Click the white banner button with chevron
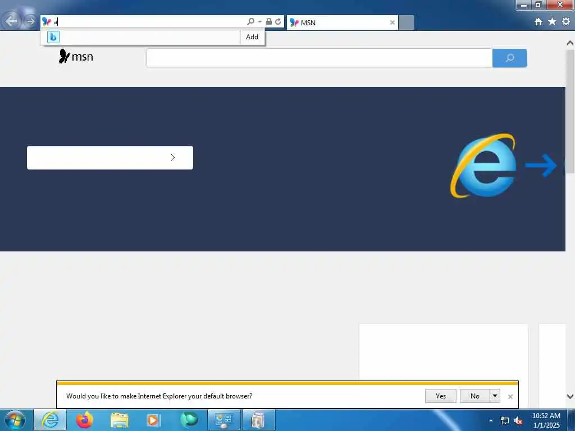575x431 pixels. point(110,158)
